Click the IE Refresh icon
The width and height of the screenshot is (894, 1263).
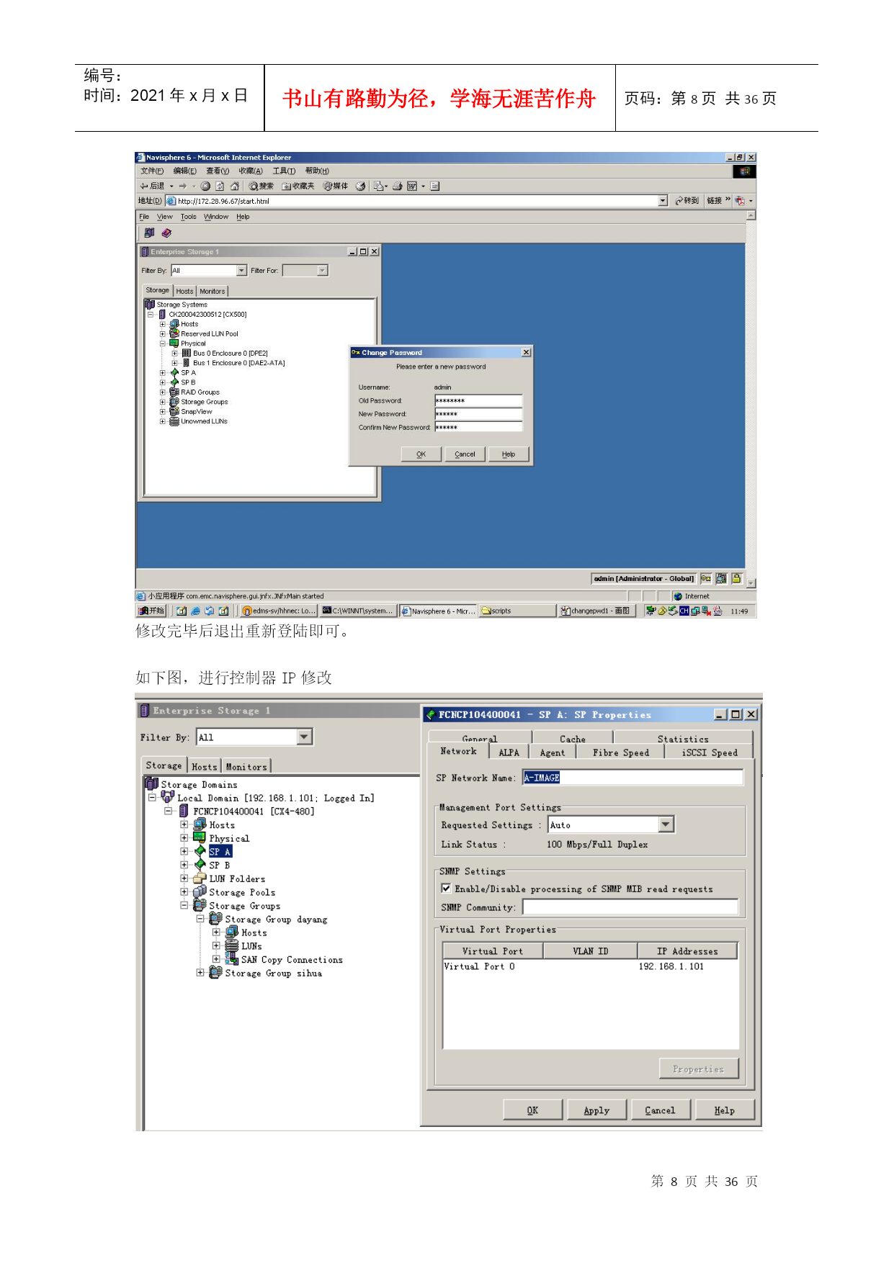coord(220,186)
